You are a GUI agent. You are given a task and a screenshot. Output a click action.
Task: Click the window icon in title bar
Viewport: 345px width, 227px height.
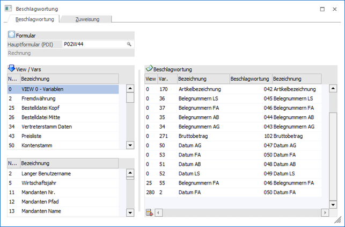[8, 9]
